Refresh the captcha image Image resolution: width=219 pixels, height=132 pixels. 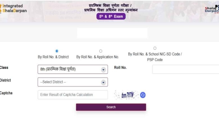[143, 95]
